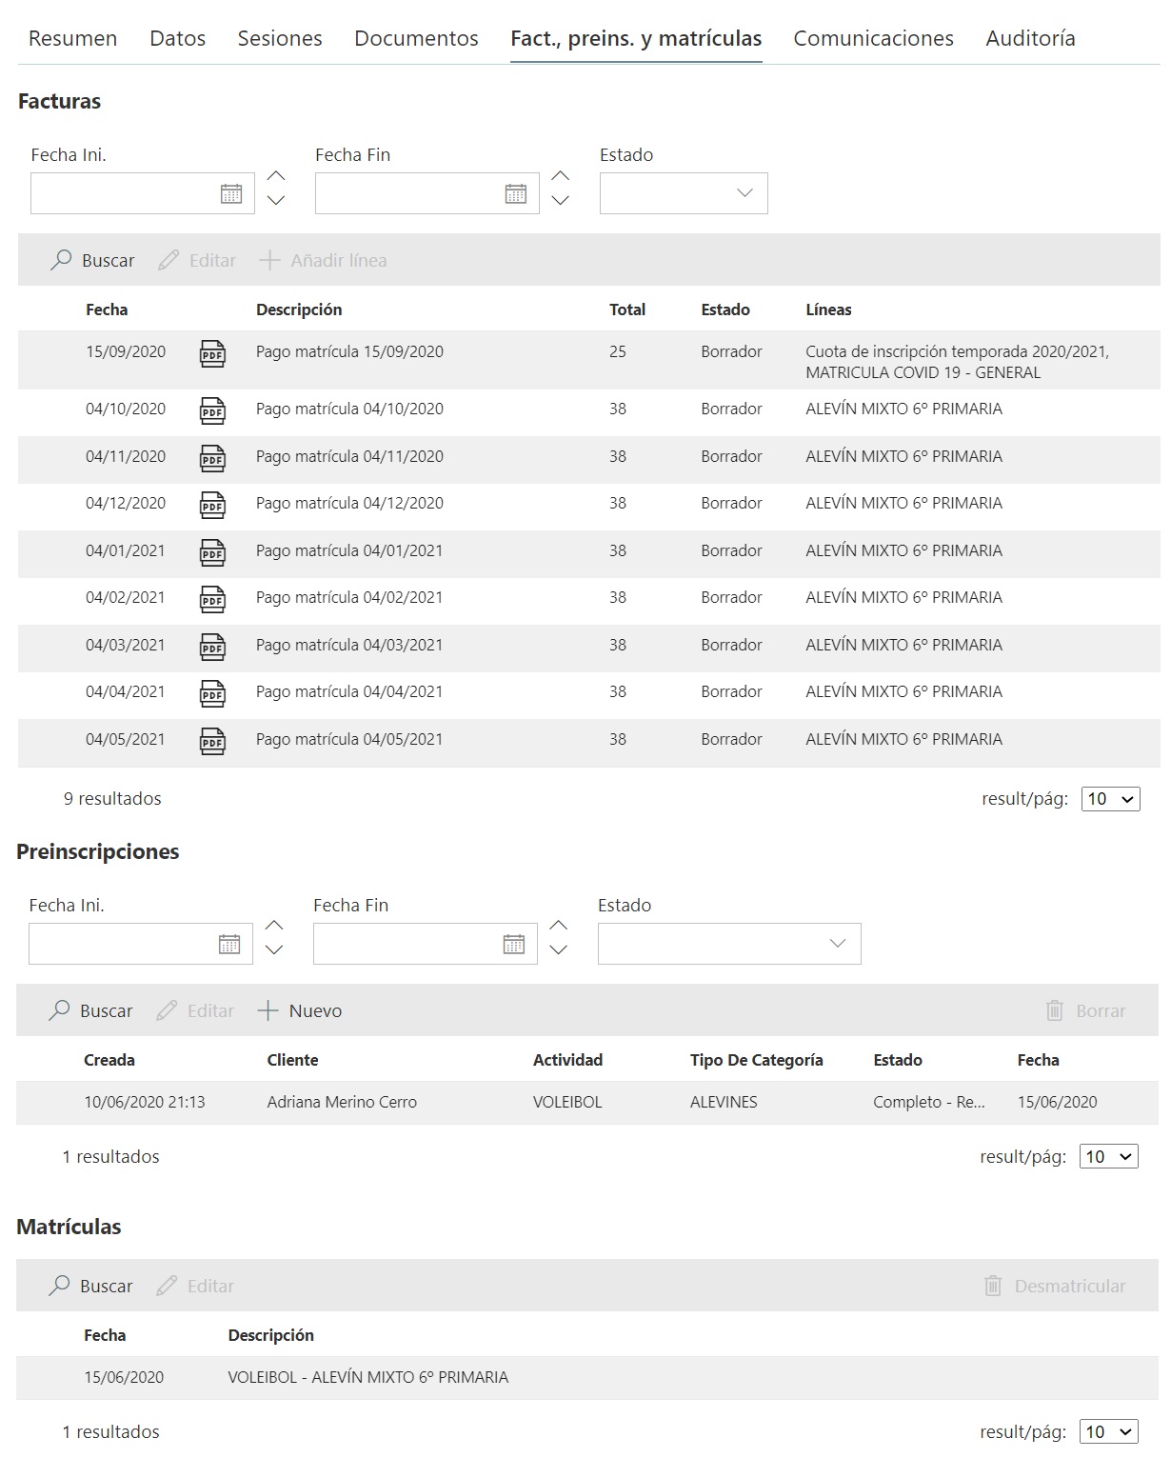Click Buscar in Preinscripciones toolbar

pos(90,1011)
